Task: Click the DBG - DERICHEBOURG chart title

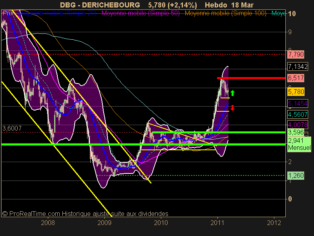Action: click(100, 5)
